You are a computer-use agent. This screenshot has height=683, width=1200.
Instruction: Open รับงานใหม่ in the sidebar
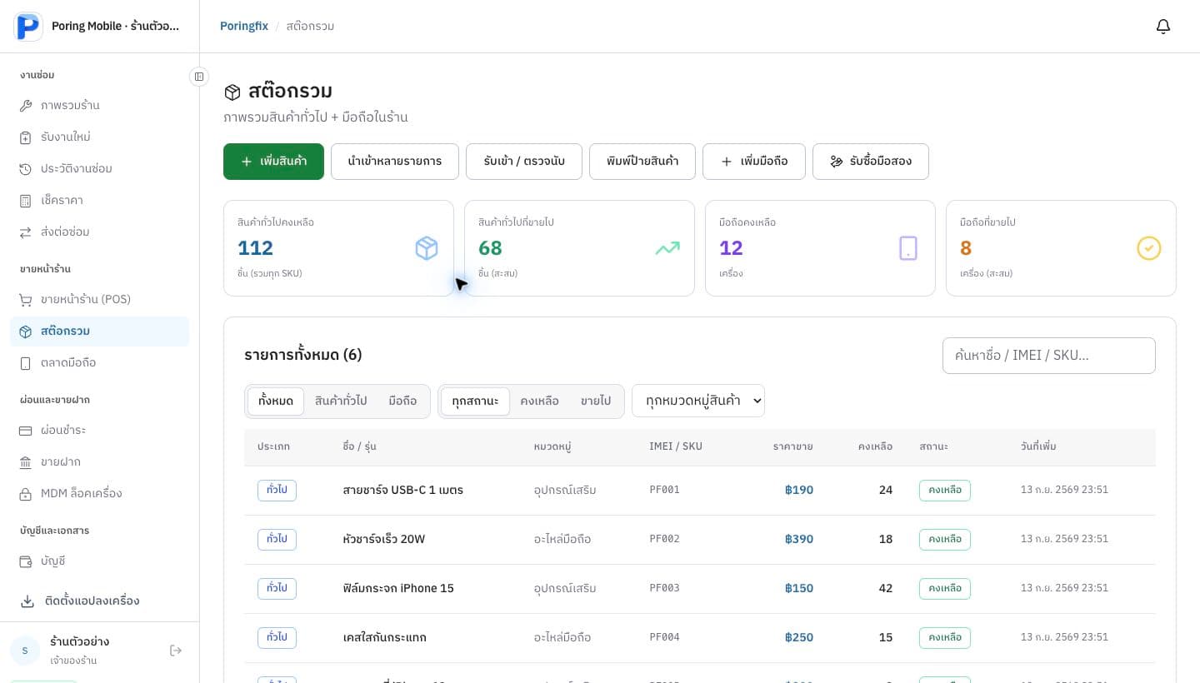(100, 137)
